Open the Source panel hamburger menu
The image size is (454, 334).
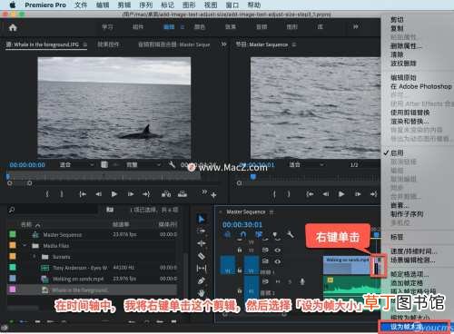point(85,44)
